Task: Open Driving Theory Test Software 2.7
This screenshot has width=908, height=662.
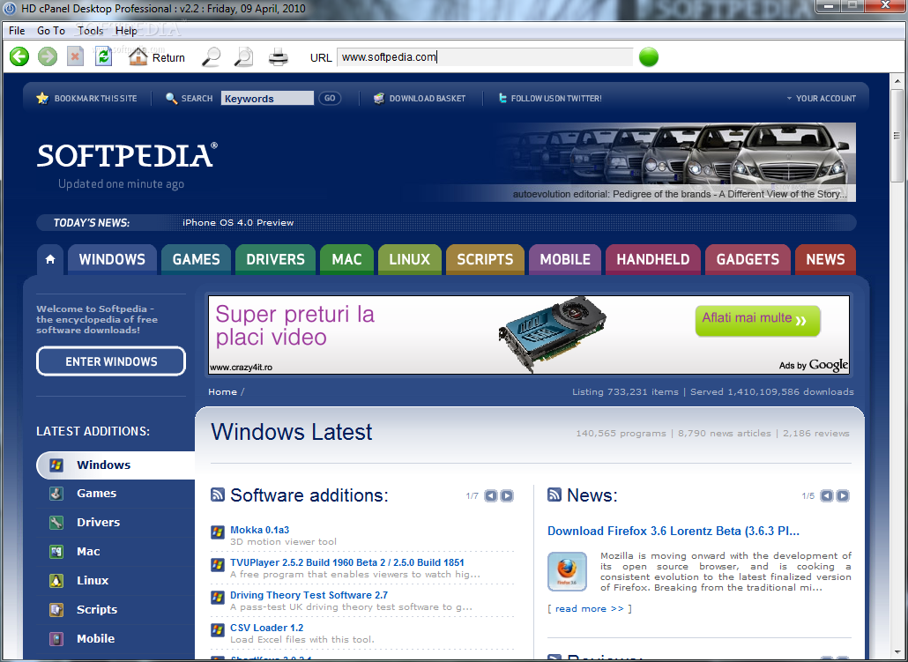Action: 309,595
